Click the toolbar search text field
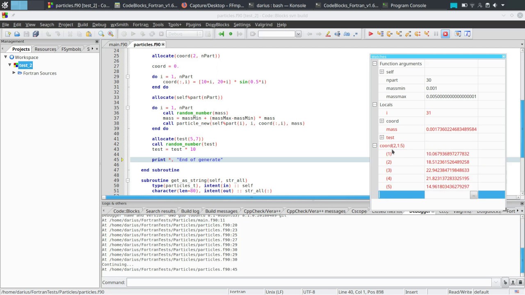Screen dimensions: 525x295 point(276,34)
